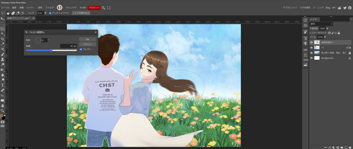Open the Reddit link icon

coord(340,7)
